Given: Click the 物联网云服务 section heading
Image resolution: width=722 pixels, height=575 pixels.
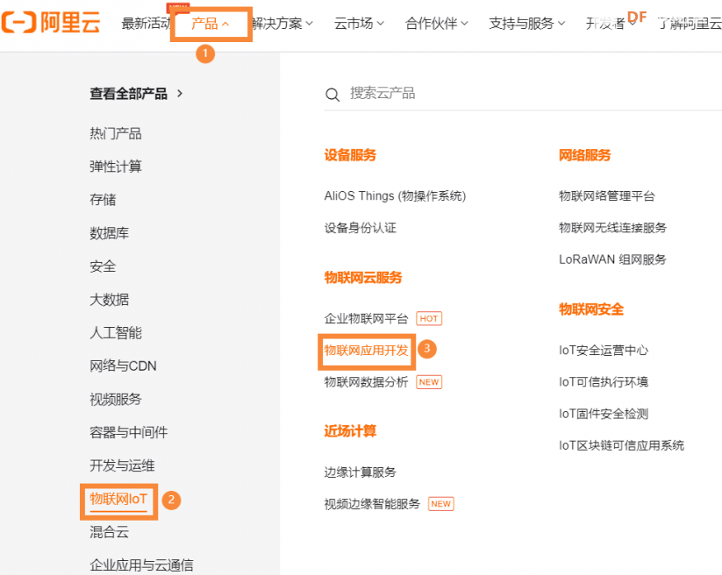Looking at the screenshot, I should [363, 277].
